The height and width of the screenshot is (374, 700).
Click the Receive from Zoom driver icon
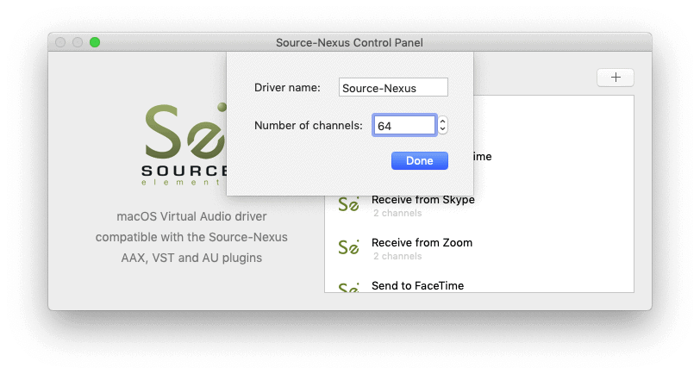click(348, 248)
